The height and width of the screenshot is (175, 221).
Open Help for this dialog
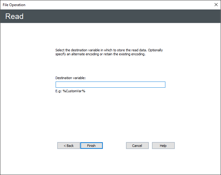coord(163,146)
